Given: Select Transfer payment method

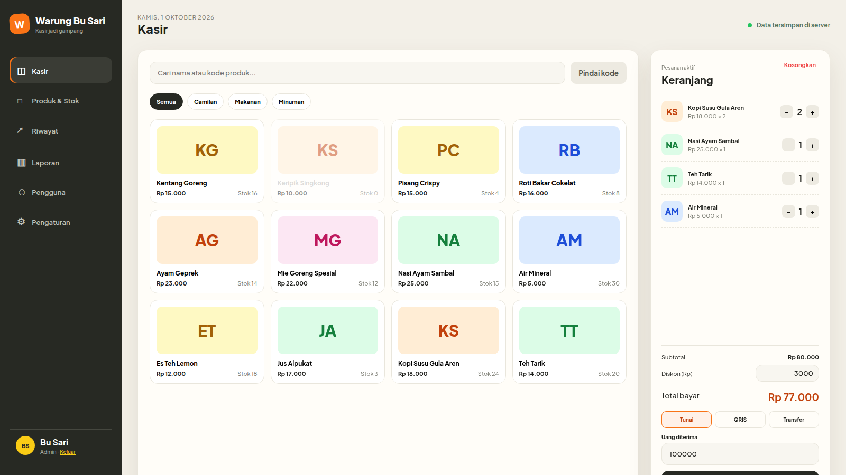Looking at the screenshot, I should coord(794,420).
